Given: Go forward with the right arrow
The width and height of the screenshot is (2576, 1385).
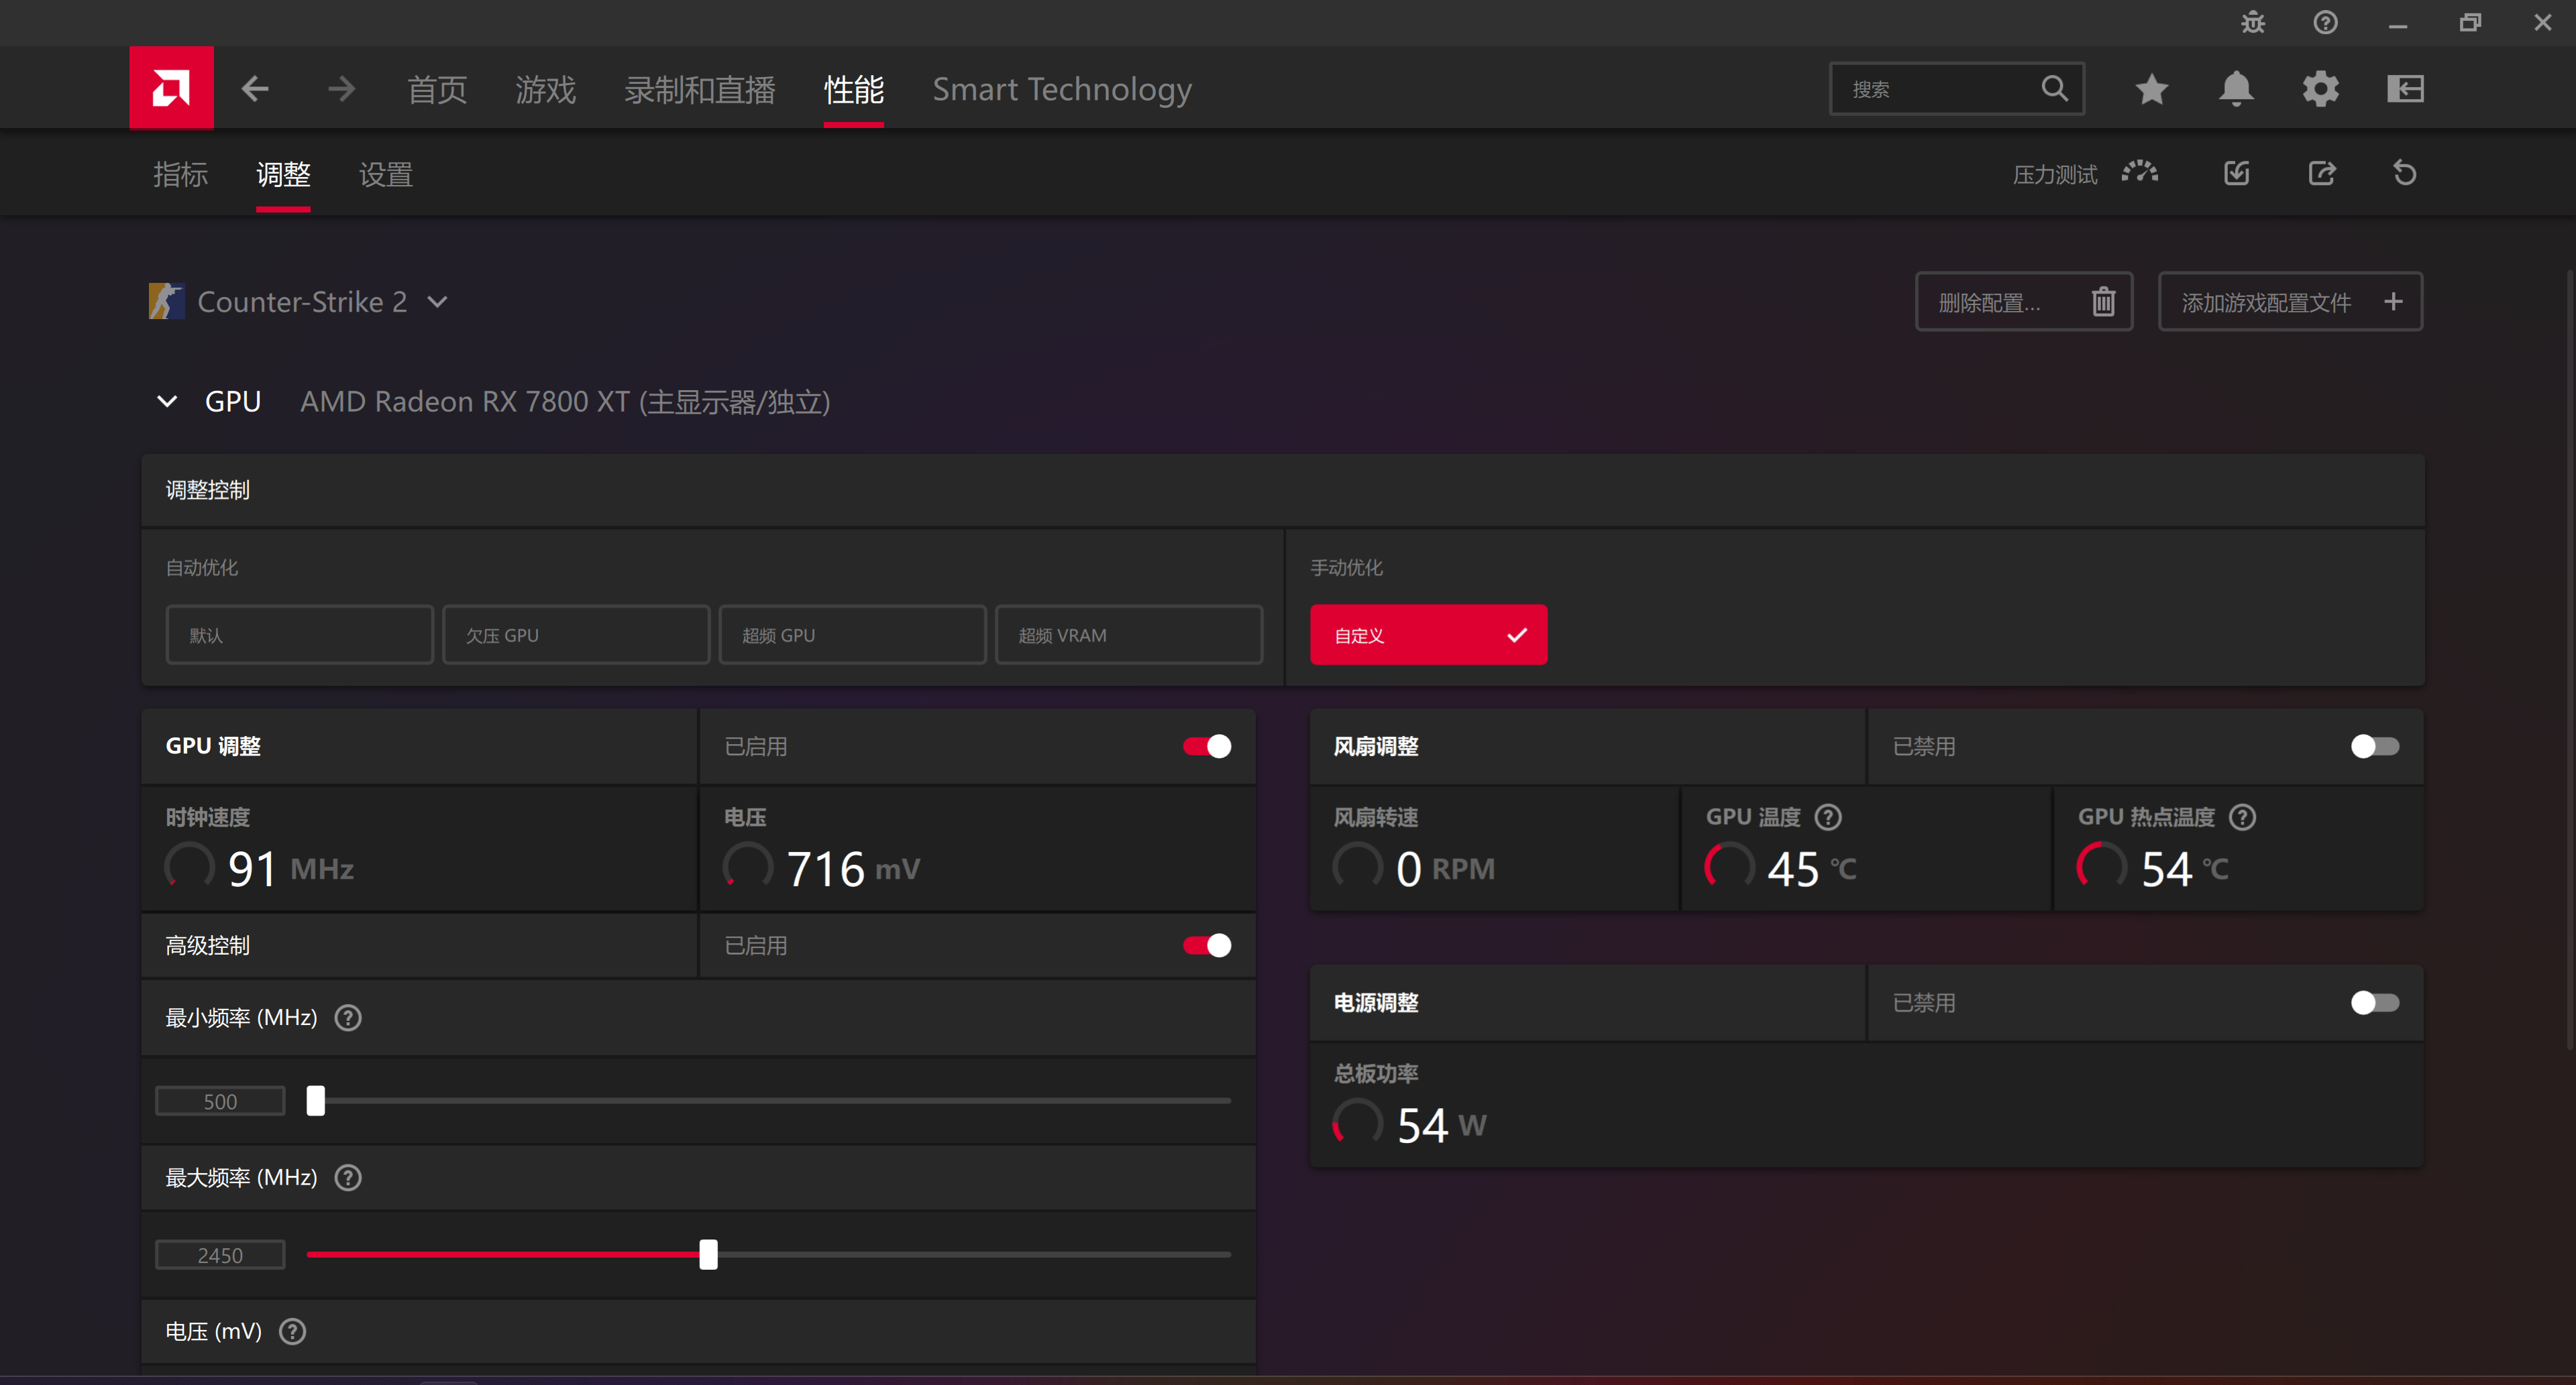Looking at the screenshot, I should [x=341, y=89].
